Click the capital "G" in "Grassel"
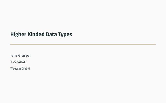The height and width of the screenshot is (103, 166). pyautogui.click(x=19, y=55)
